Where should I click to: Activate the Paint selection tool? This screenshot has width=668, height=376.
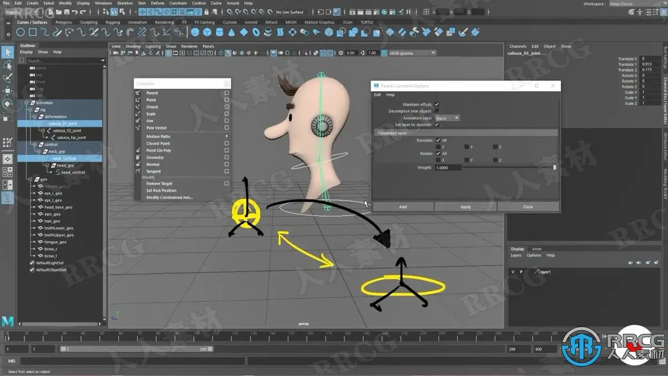point(7,78)
